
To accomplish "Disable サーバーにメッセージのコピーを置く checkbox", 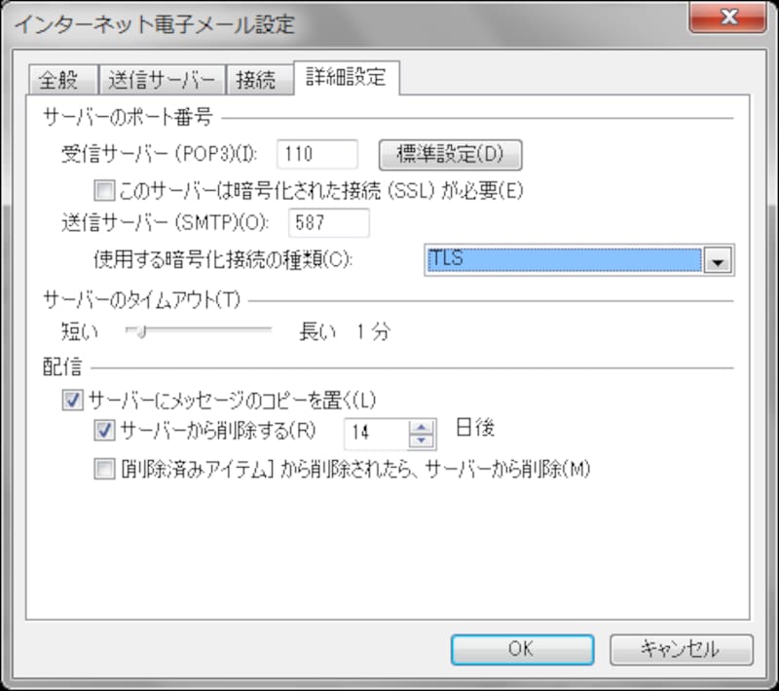I will (71, 400).
